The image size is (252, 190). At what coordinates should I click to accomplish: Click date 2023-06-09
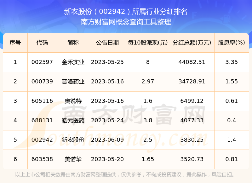tap(107, 140)
